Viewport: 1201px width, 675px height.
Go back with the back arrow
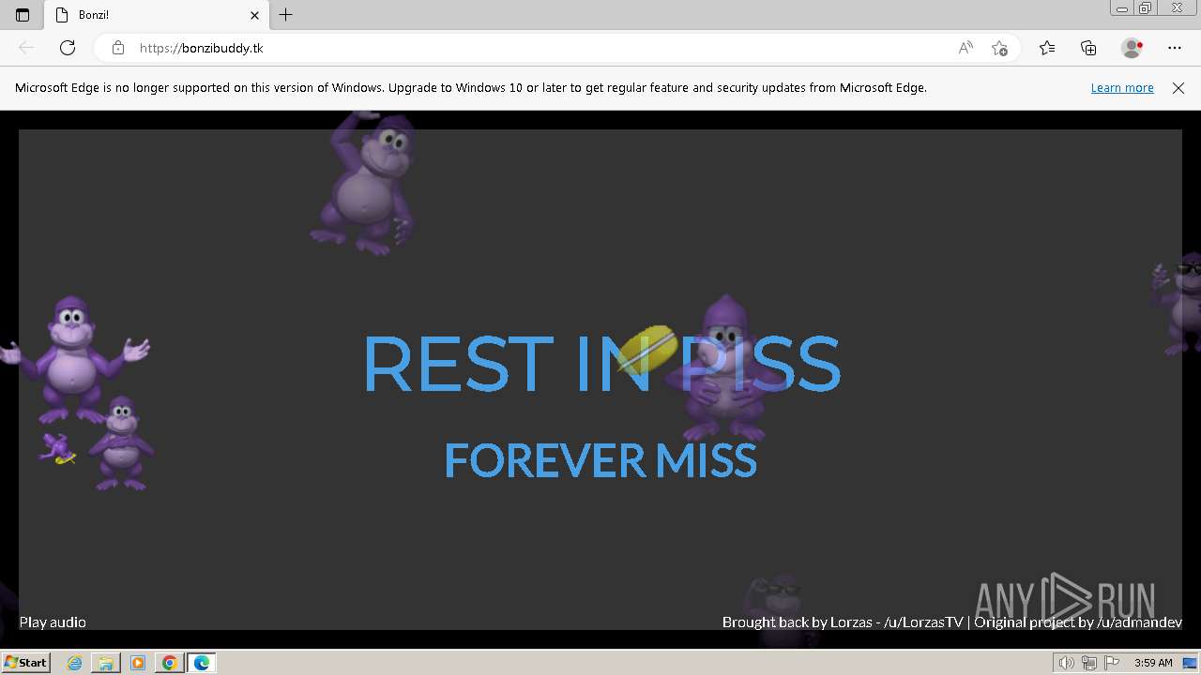point(26,48)
